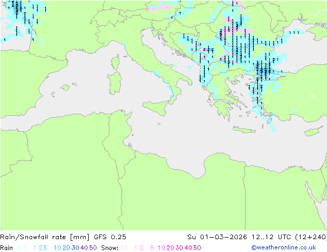327x252 pixels.
Task: Click Corsica island on the map
Action: coord(116,62)
